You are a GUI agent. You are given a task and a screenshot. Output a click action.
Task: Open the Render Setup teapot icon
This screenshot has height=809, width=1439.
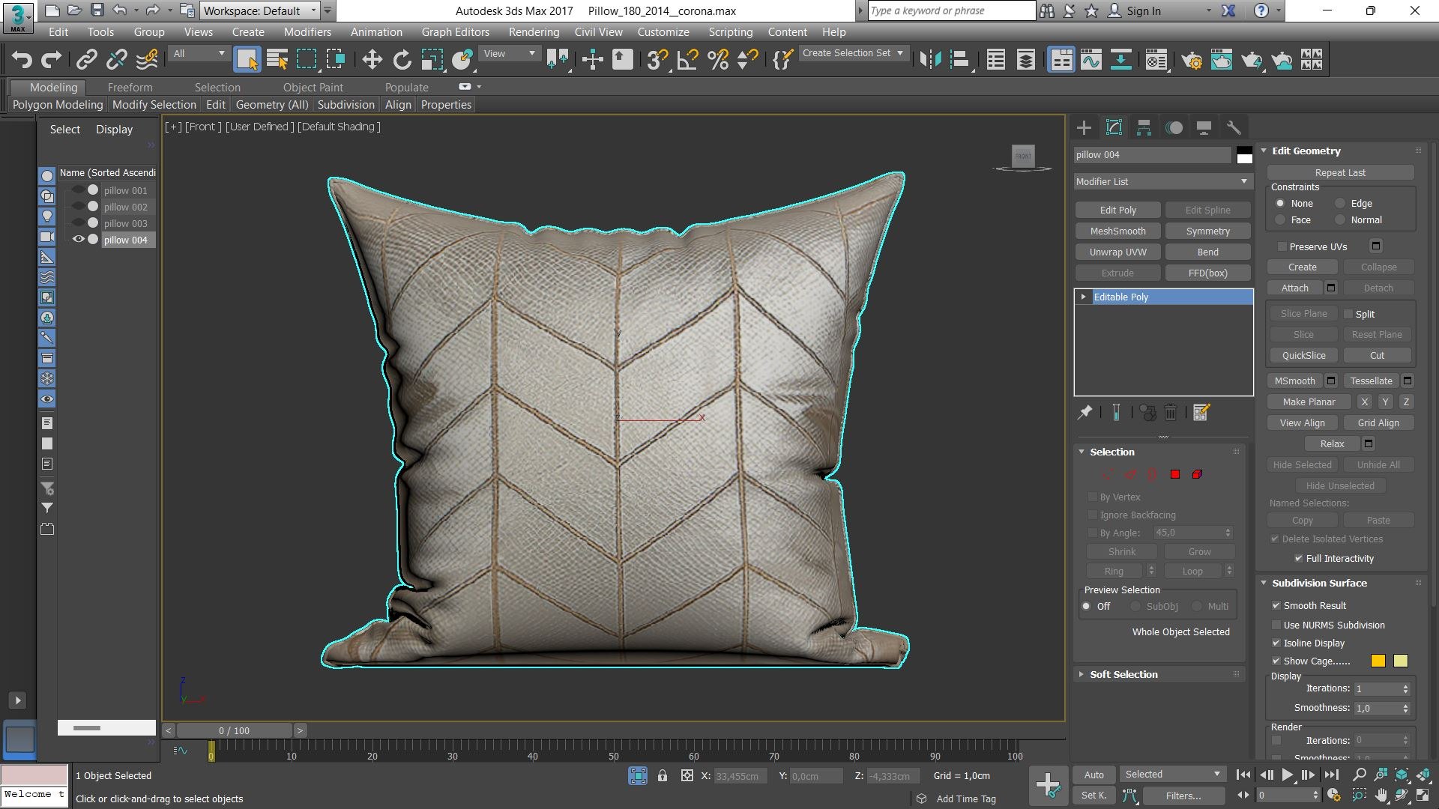1192,60
